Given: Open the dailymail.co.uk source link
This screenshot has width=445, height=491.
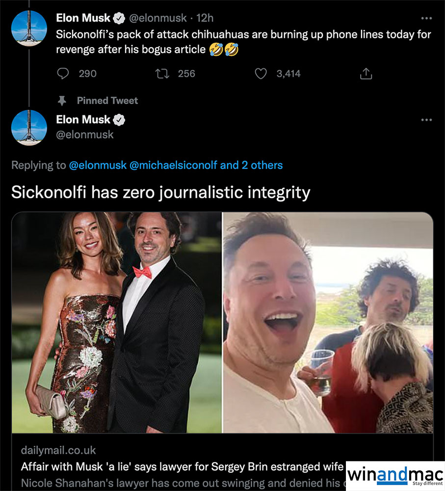Looking at the screenshot, I should 58,450.
